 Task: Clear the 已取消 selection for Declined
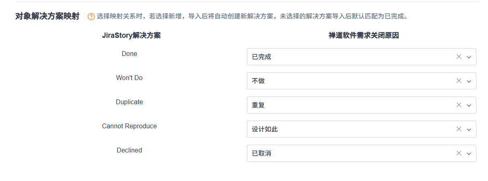(459, 153)
